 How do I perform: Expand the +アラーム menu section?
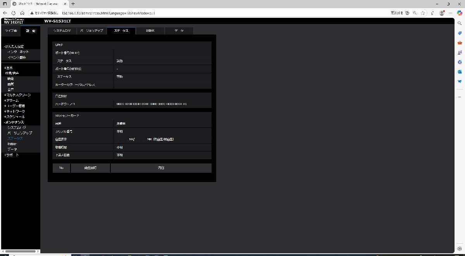(11, 100)
